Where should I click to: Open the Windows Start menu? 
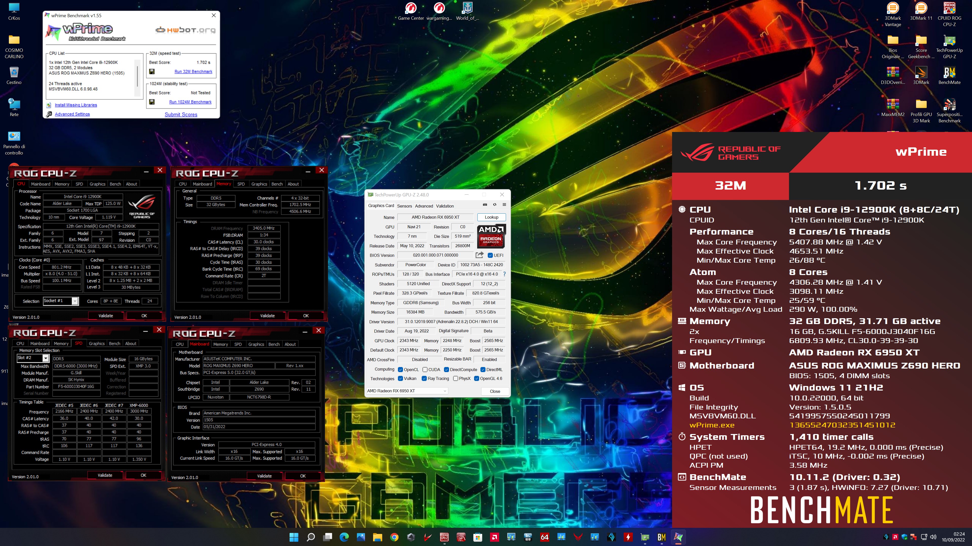pyautogui.click(x=294, y=537)
